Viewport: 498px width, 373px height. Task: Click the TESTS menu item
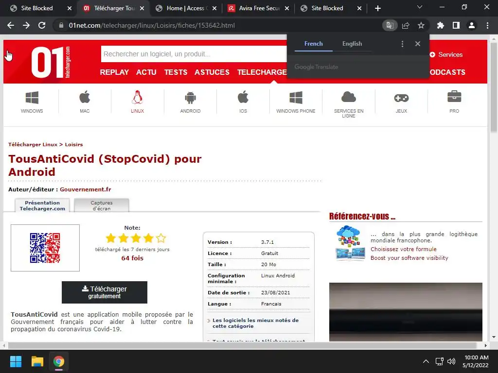tap(176, 72)
